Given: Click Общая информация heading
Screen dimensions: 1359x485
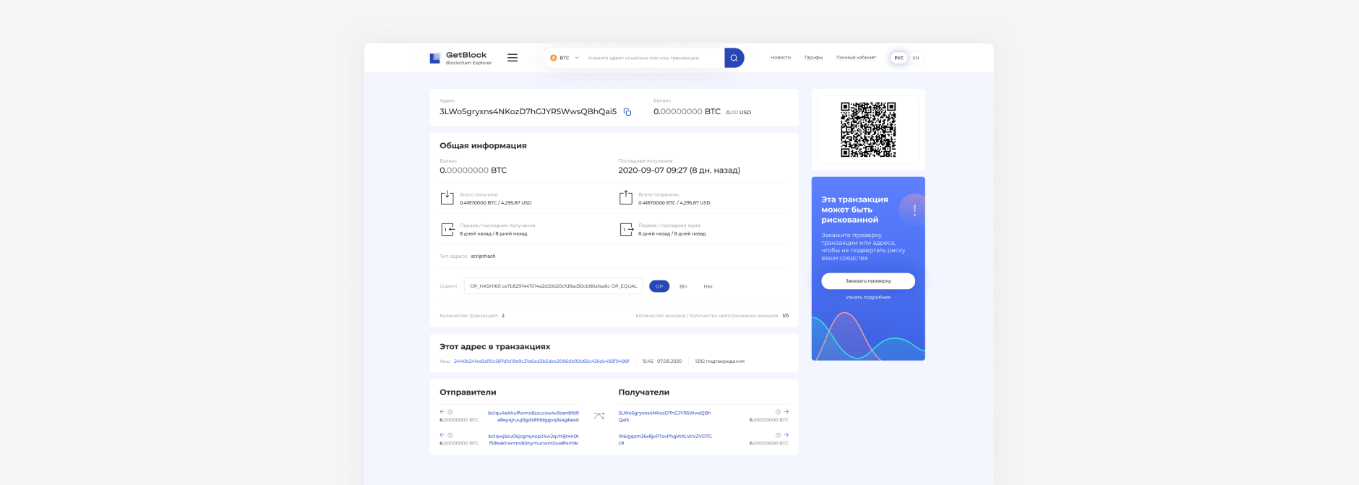Looking at the screenshot, I should (x=483, y=145).
